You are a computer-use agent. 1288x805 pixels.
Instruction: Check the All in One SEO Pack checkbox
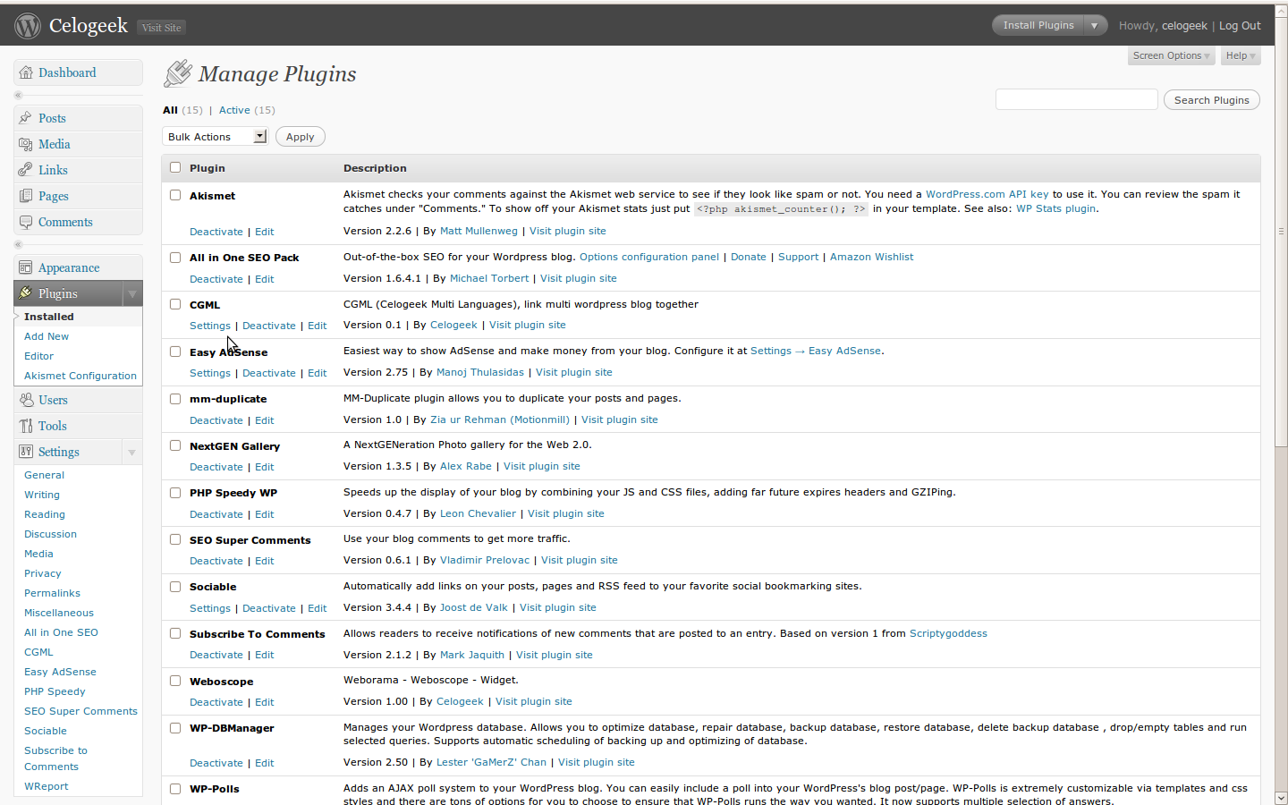coord(175,257)
